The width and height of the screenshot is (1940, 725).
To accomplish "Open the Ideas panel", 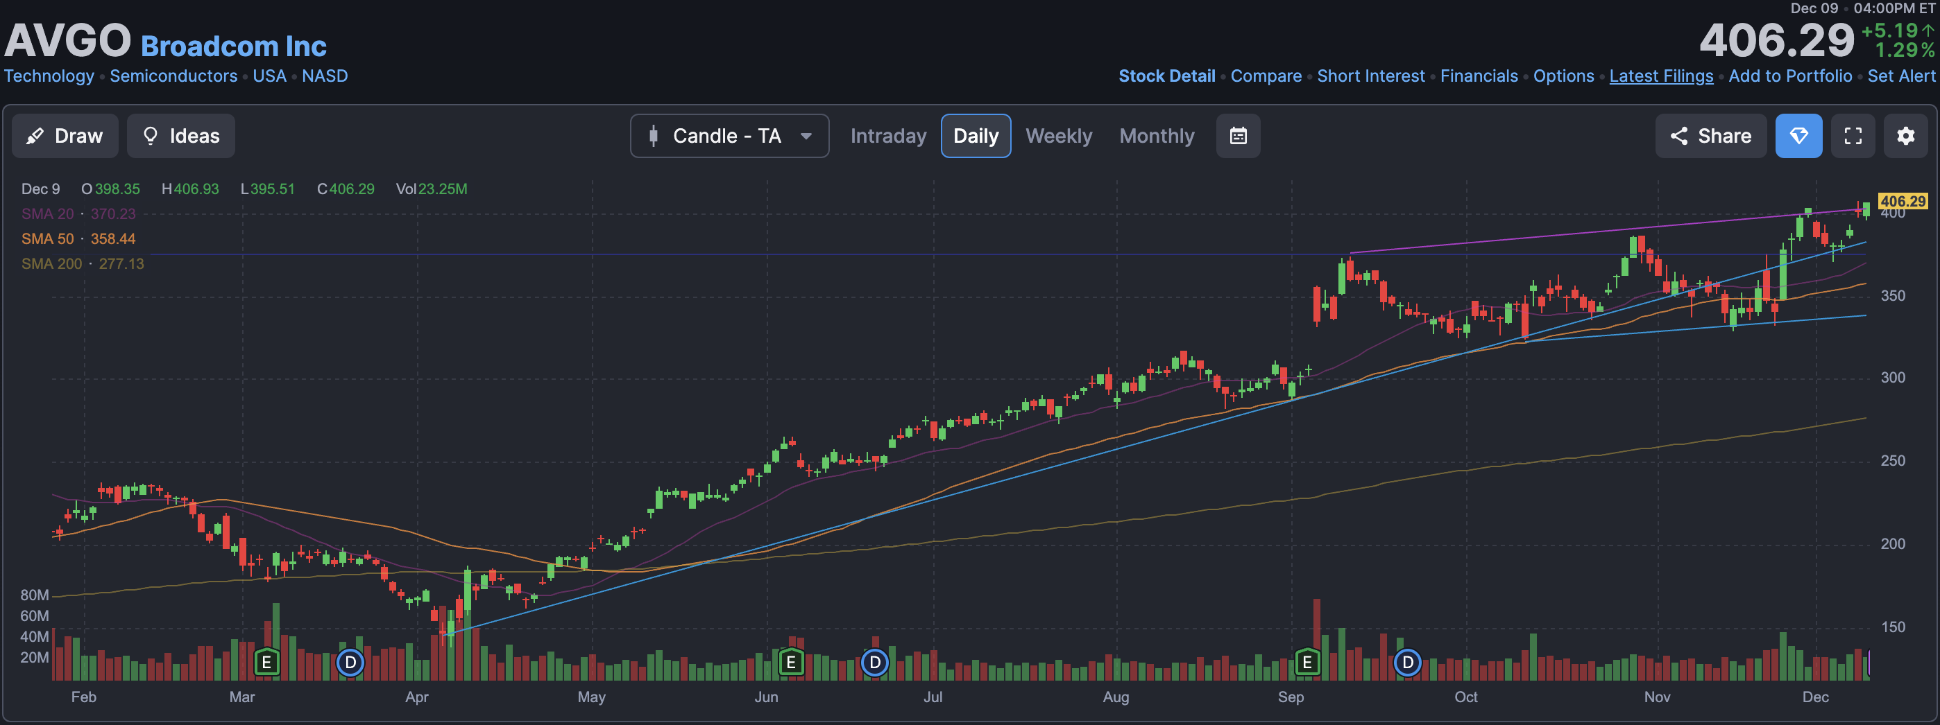I will tap(180, 136).
